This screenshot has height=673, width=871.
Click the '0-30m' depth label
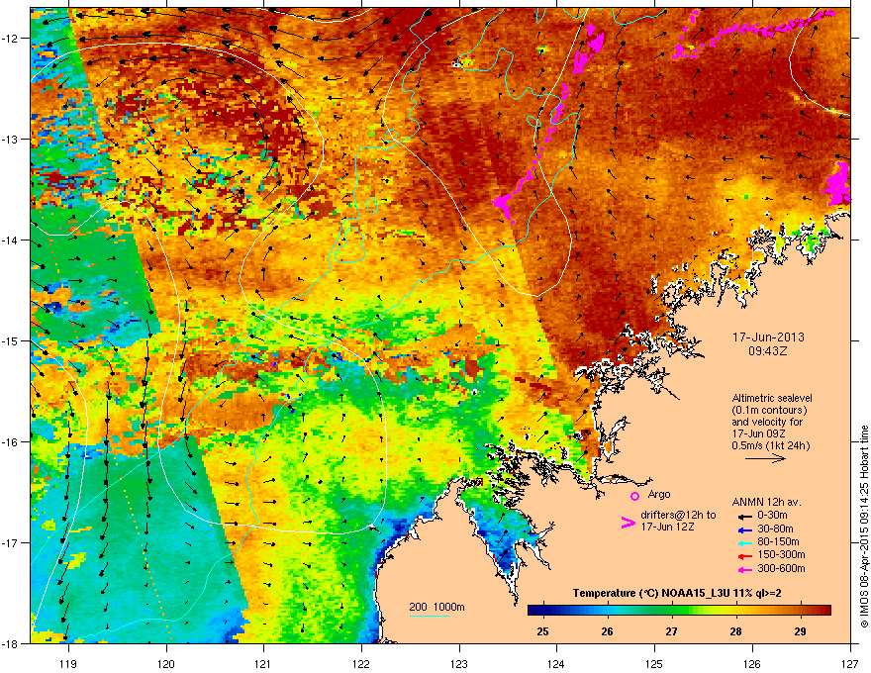click(x=772, y=515)
